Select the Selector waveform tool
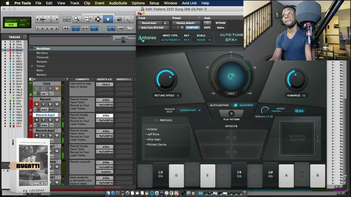The width and height of the screenshot is (351, 197). click(98, 19)
